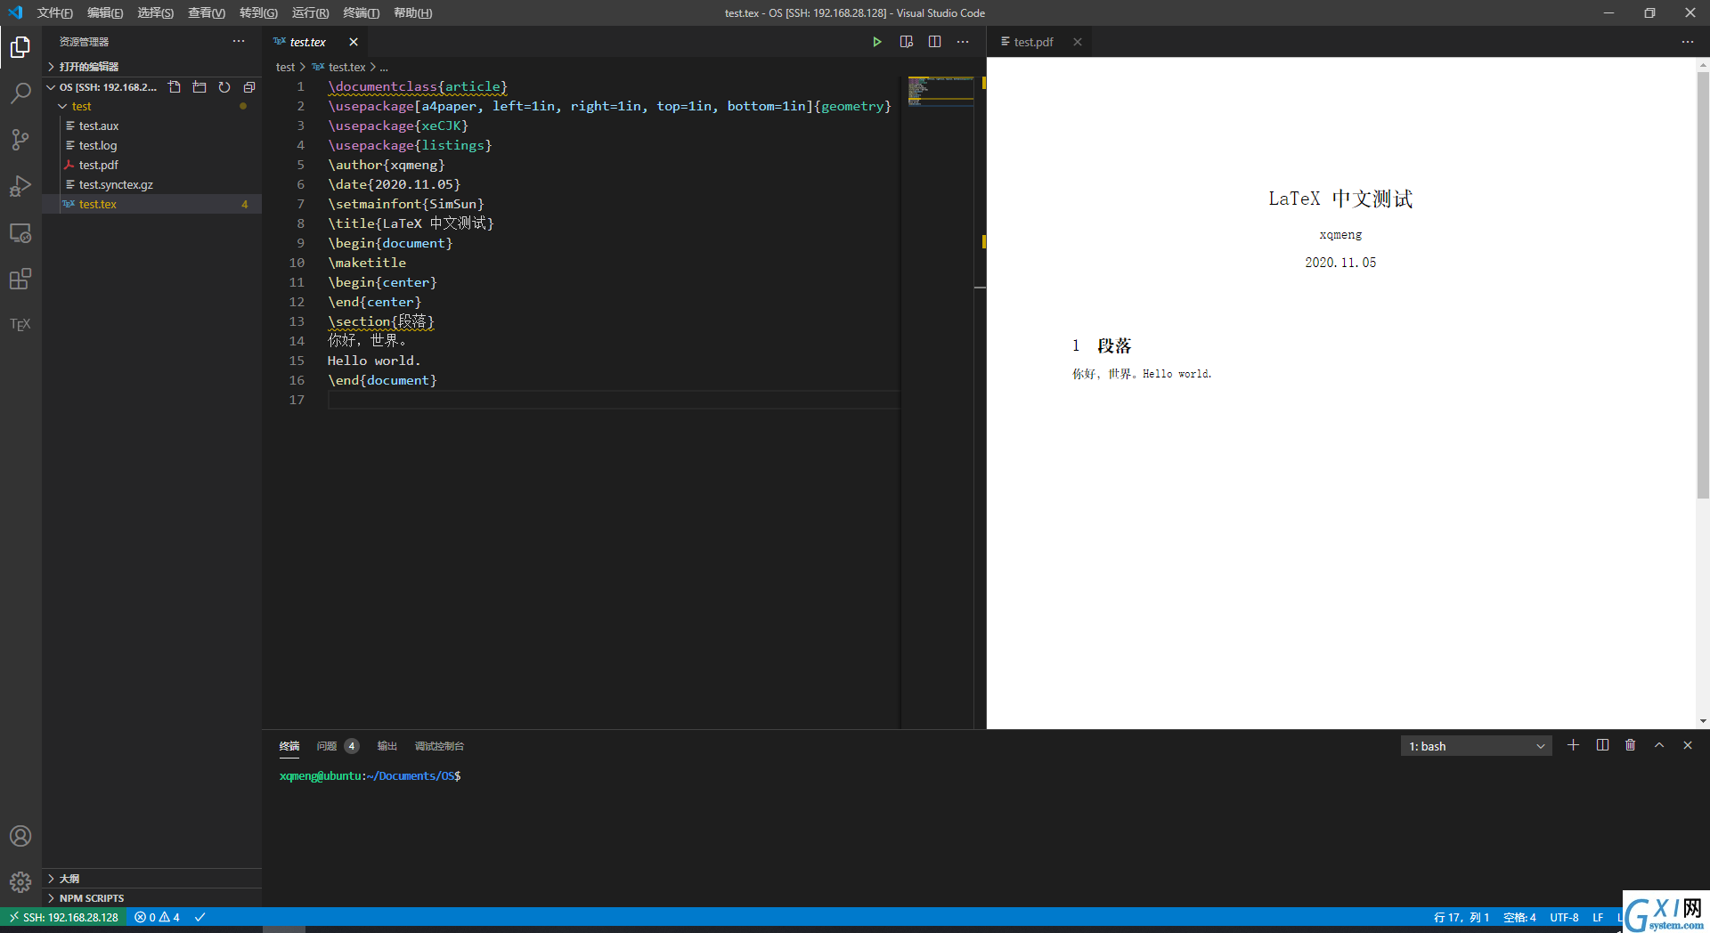Open the Source Control view
This screenshot has width=1710, height=933.
point(20,139)
